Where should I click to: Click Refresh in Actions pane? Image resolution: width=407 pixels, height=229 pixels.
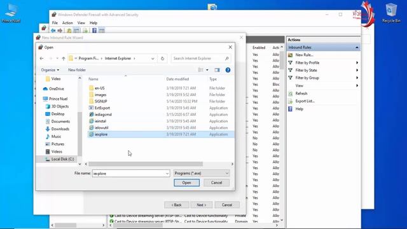(x=301, y=94)
